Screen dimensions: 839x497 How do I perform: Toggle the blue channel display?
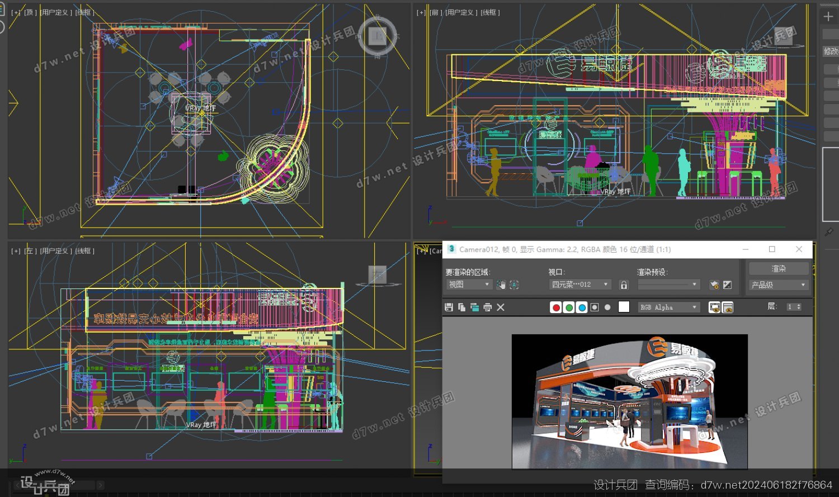click(x=582, y=307)
